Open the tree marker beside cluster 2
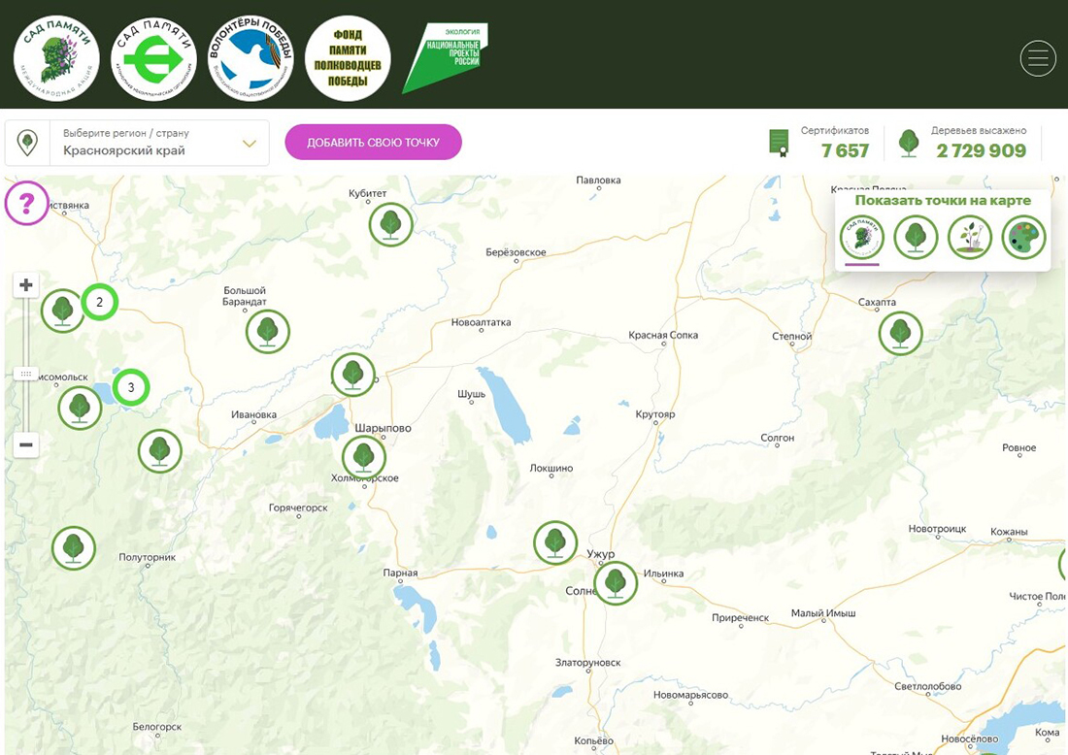Image resolution: width=1068 pixels, height=755 pixels. pyautogui.click(x=62, y=311)
